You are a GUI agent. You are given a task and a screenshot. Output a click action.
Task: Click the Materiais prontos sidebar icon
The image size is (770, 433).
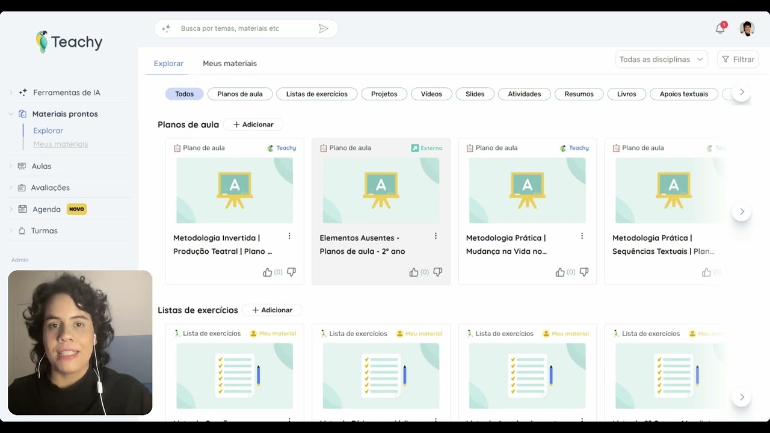(x=22, y=114)
